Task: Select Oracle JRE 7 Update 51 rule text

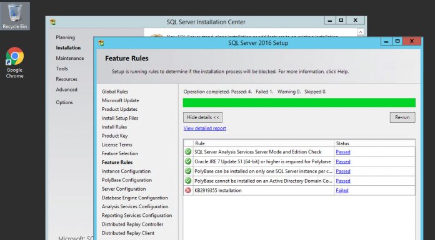Action: point(262,161)
